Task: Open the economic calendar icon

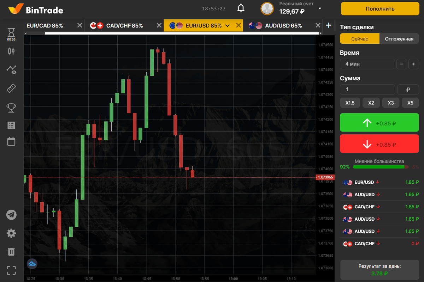Action: pos(11,141)
